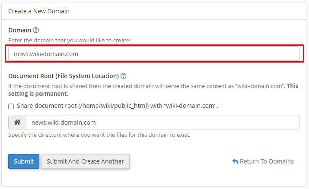The width and height of the screenshot is (309, 189).
Task: Click the "Enter the domain" instruction text
Action: (x=70, y=40)
